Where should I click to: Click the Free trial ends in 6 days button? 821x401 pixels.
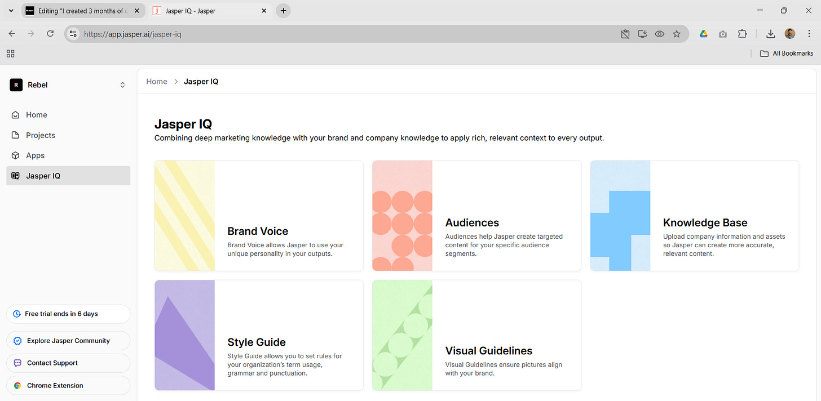point(68,314)
